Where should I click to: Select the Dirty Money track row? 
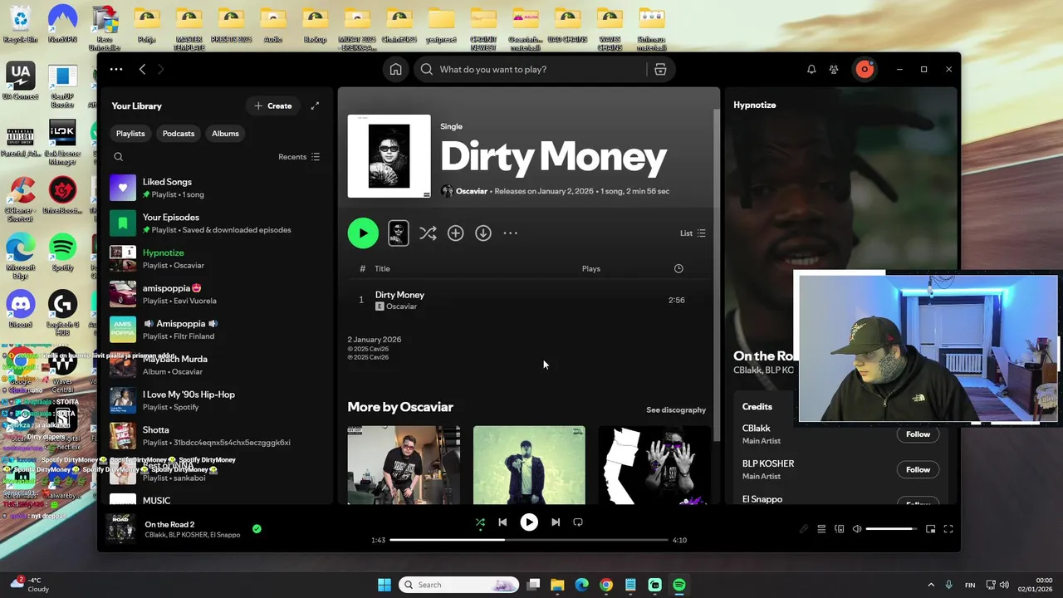click(x=528, y=300)
